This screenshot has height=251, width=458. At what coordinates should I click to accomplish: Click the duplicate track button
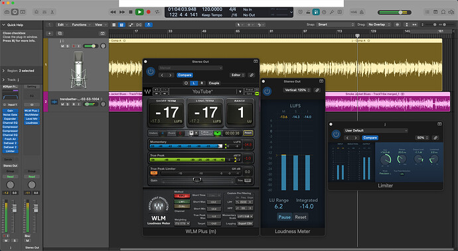tap(60, 34)
